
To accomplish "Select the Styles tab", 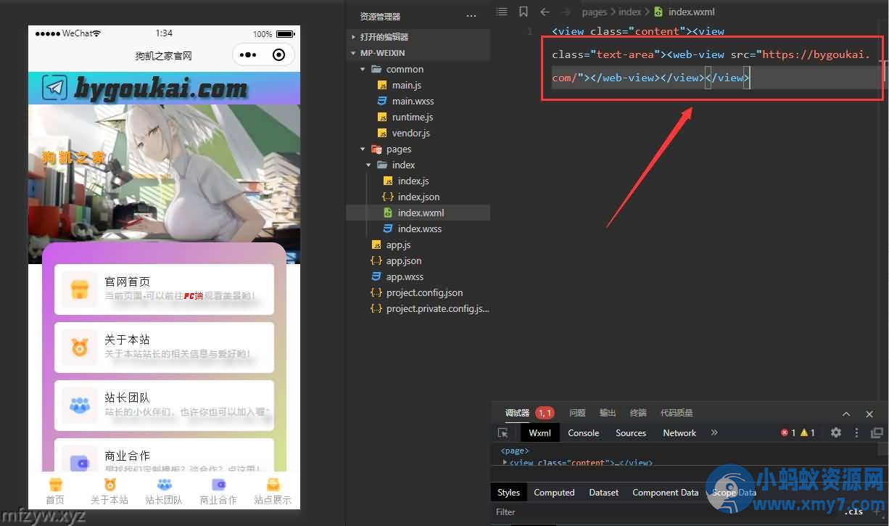I will [508, 492].
